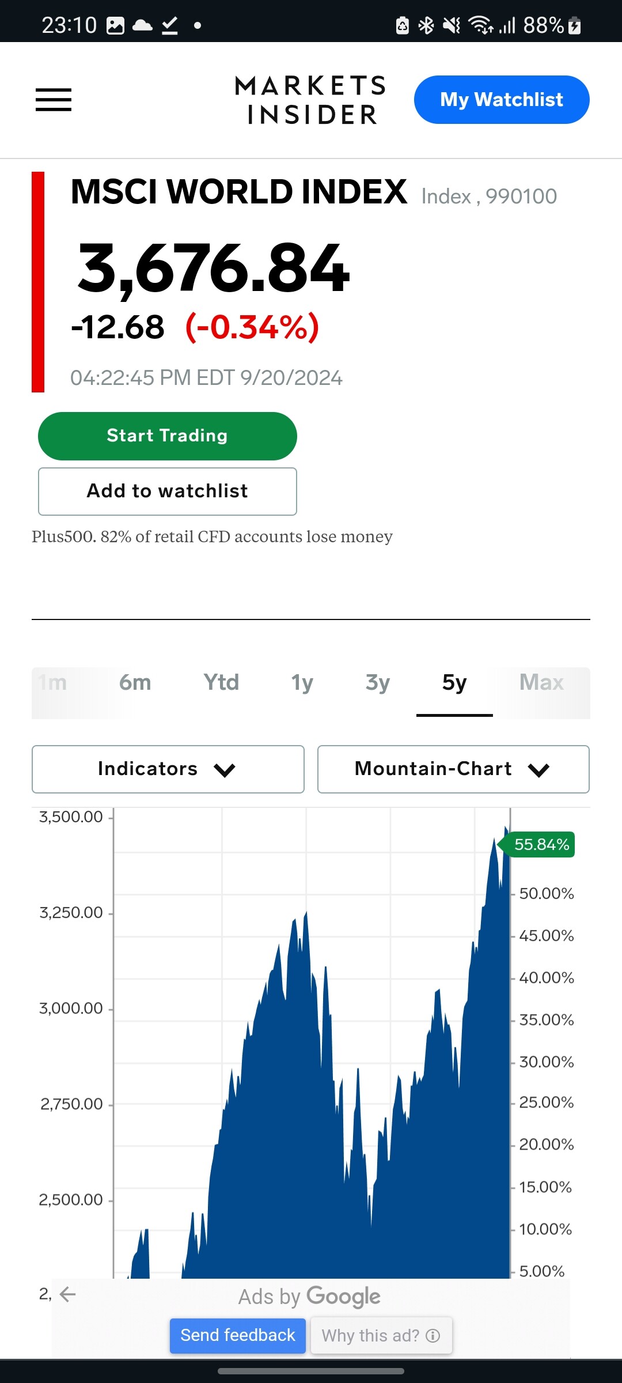Tap the muted sound status icon
Screen dimensions: 622x1383
(451, 25)
